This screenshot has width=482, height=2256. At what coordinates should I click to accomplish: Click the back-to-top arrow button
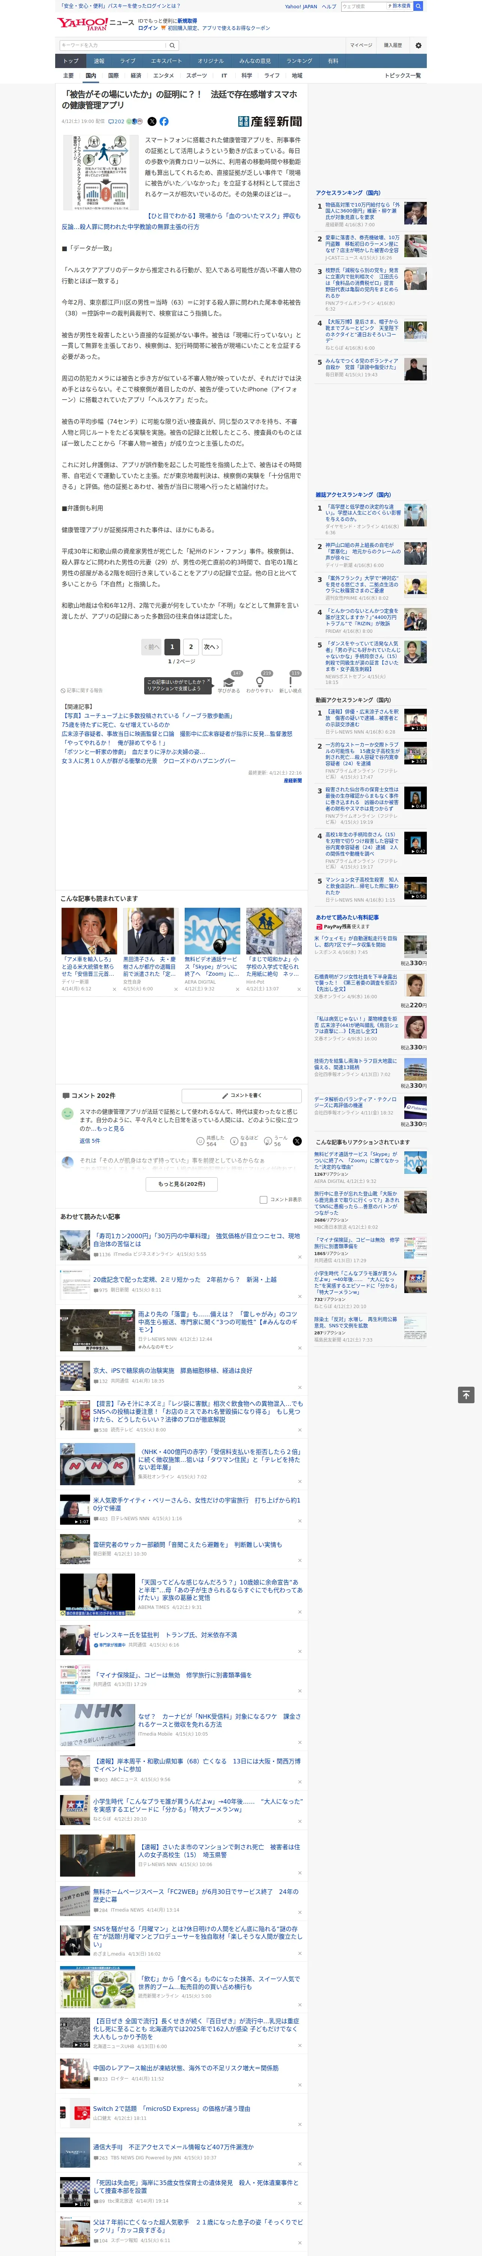(x=466, y=1394)
